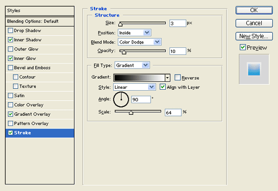Click the Cancel button
278x191 pixels.
254,23
